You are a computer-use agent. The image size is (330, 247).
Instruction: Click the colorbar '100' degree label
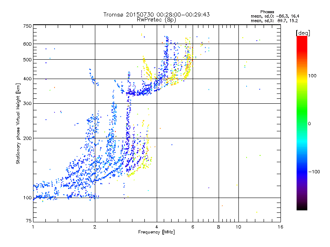pyautogui.click(x=312, y=76)
